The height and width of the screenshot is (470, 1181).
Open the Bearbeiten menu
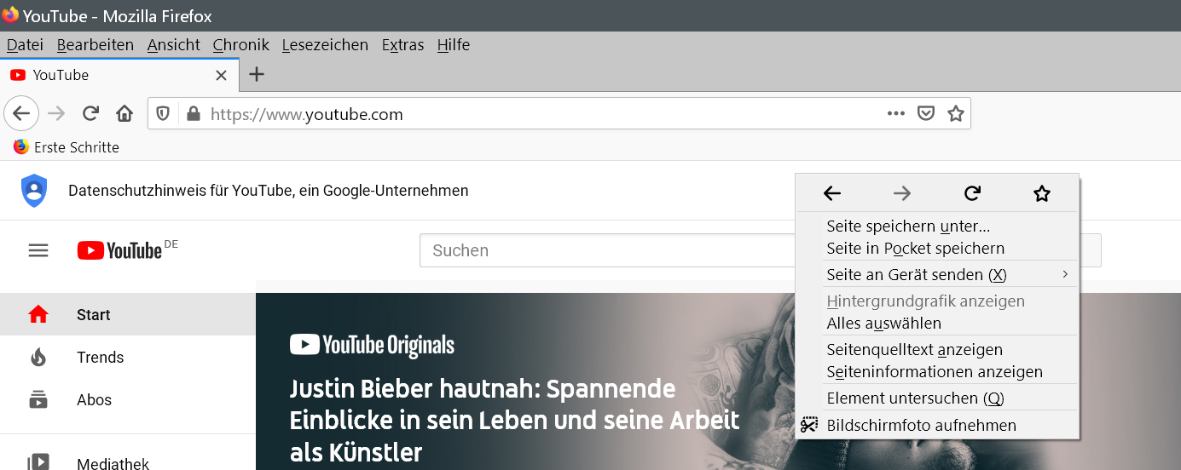click(x=96, y=45)
